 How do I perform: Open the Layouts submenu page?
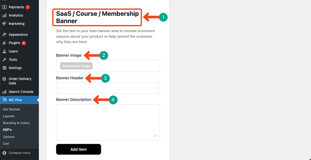pyautogui.click(x=9, y=116)
